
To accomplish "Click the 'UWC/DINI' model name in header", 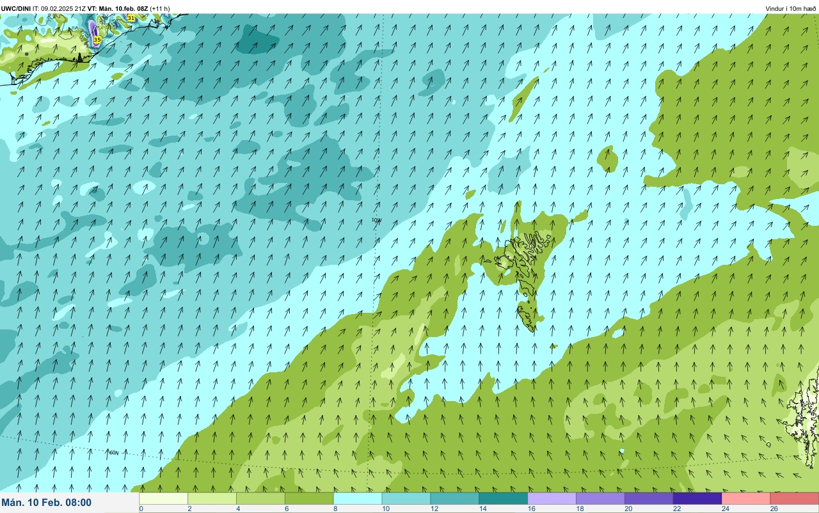I will 16,8.
